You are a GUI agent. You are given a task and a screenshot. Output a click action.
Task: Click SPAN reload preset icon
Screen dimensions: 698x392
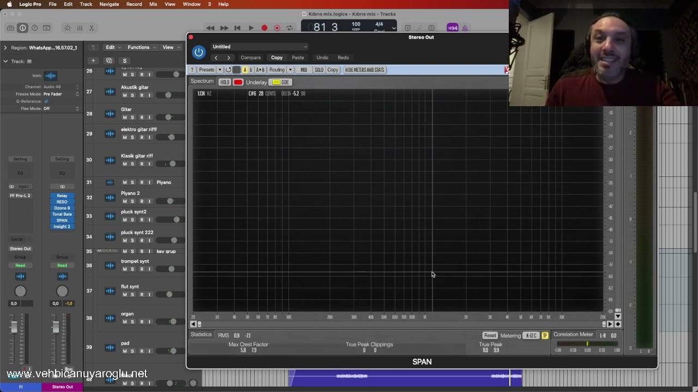(x=228, y=70)
